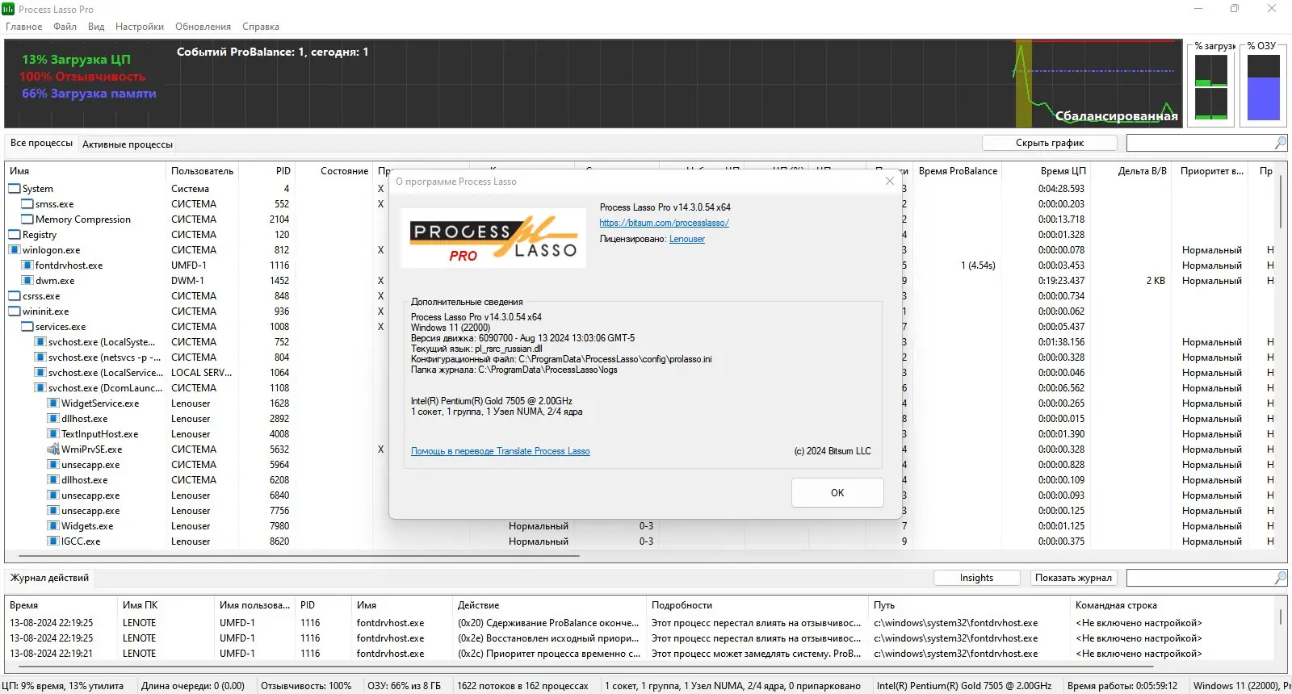Click the fontdrvhost.exe icon in the process list
Screen dimensions: 1292x694
[27, 265]
